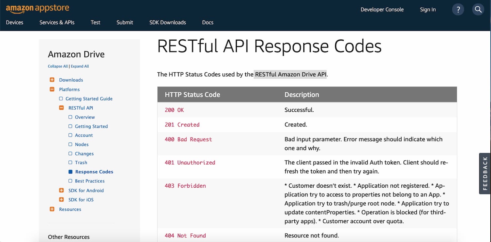Select Nodes in the sidebar tree
The image size is (491, 242).
82,144
